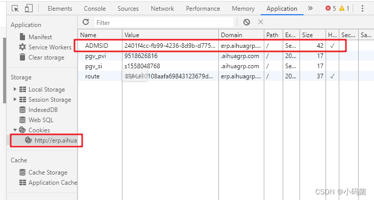
Task: Select Local Storage item
Action: pos(47,90)
